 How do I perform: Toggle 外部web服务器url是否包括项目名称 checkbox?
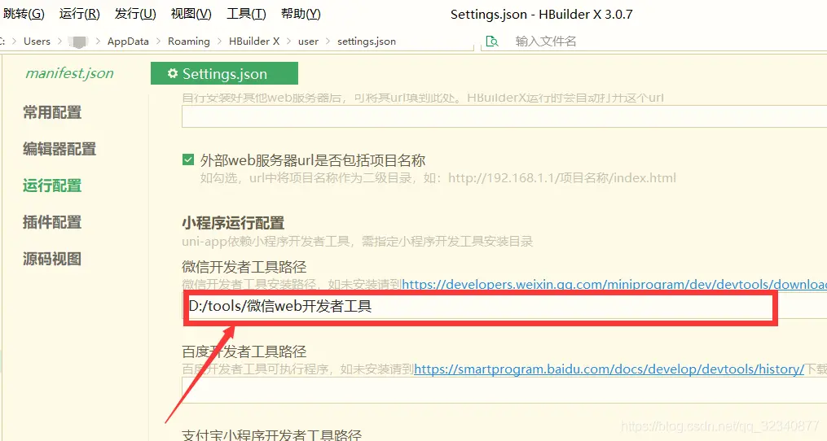pyautogui.click(x=188, y=159)
